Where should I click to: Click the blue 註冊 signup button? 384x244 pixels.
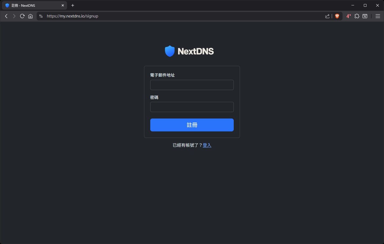point(192,125)
